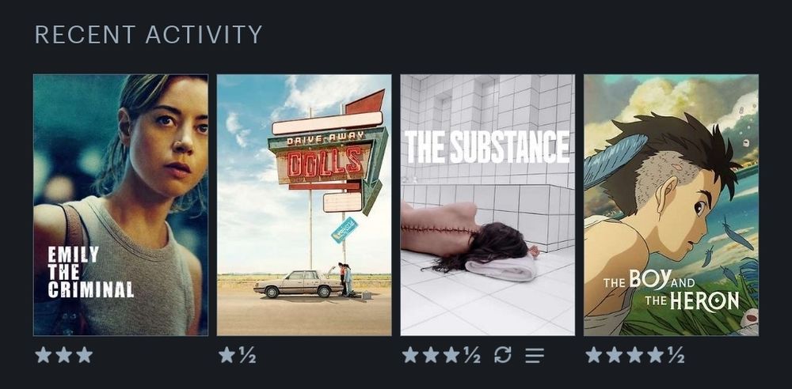The width and height of the screenshot is (792, 389).
Task: Click the Recent Activity section heading
Action: click(x=149, y=34)
